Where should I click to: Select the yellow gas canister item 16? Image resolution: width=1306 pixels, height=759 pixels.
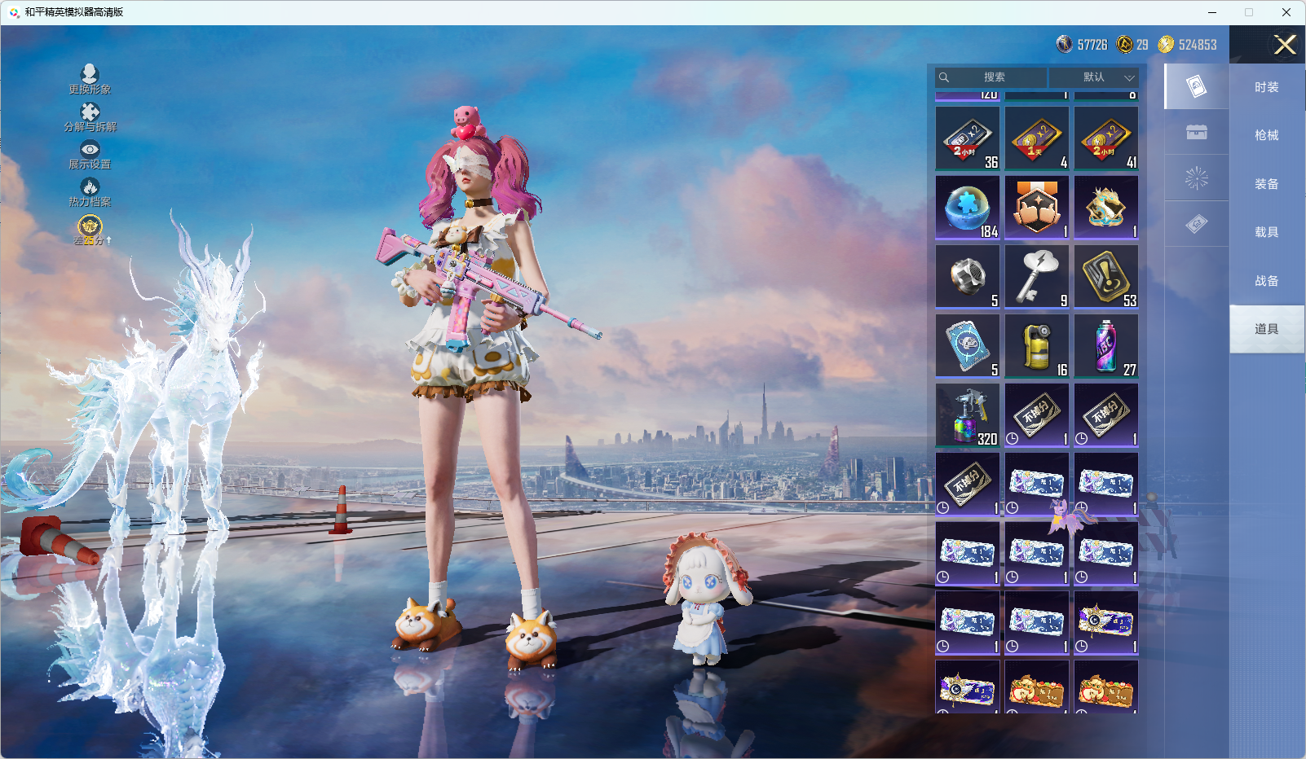point(1037,346)
